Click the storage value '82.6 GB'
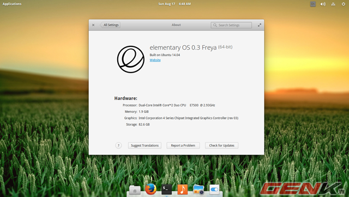Image resolution: width=349 pixels, height=197 pixels. pos(144,124)
